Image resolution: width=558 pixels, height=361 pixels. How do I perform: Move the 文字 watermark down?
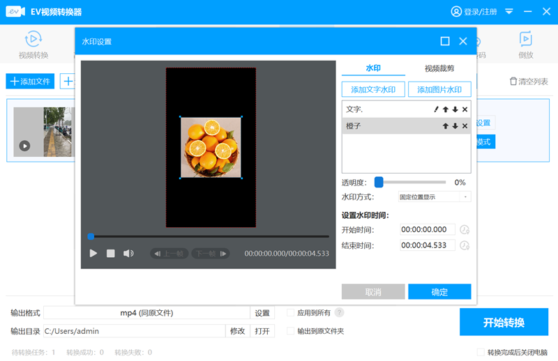click(455, 109)
